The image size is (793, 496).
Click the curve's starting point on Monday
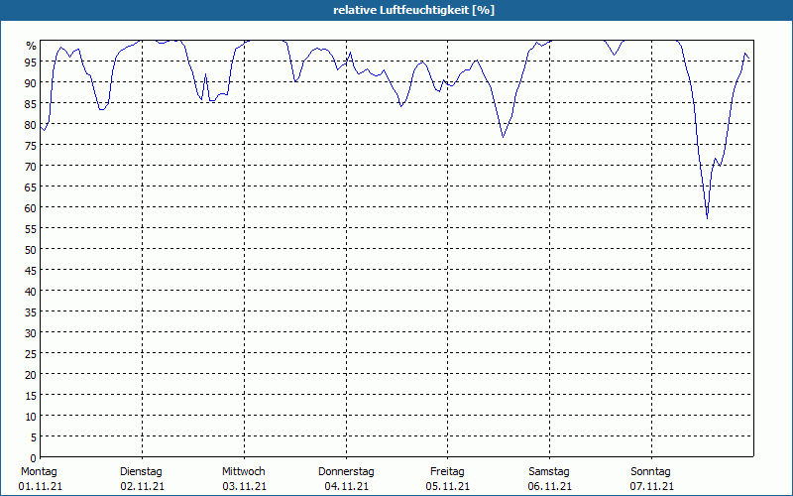(x=41, y=127)
